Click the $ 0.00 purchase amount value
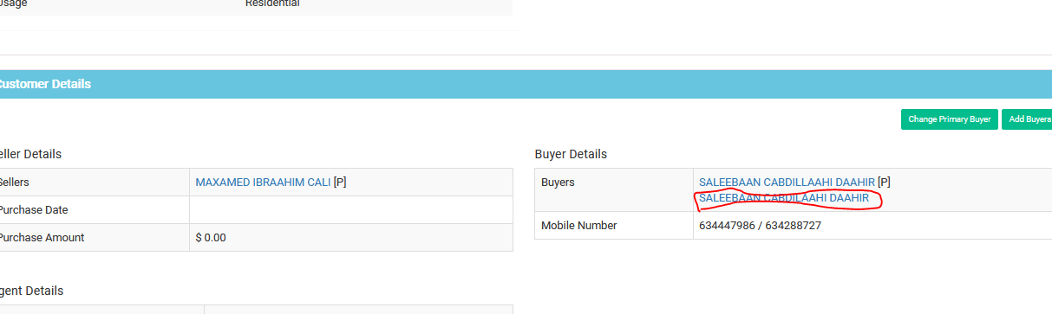The image size is (1052, 314). [211, 237]
